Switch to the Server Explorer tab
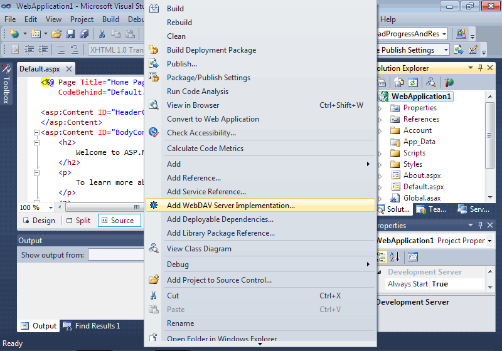Image resolution: width=502 pixels, height=351 pixels. point(473,209)
